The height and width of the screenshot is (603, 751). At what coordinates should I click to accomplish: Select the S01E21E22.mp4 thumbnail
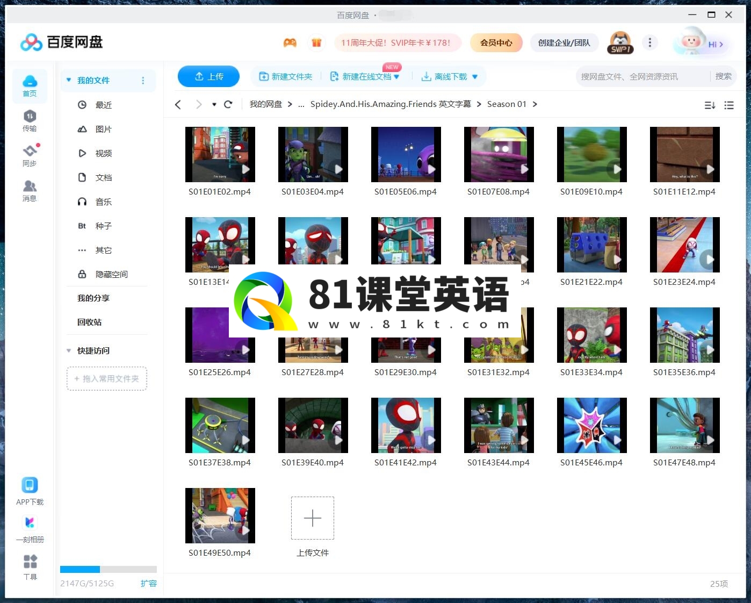pos(592,245)
